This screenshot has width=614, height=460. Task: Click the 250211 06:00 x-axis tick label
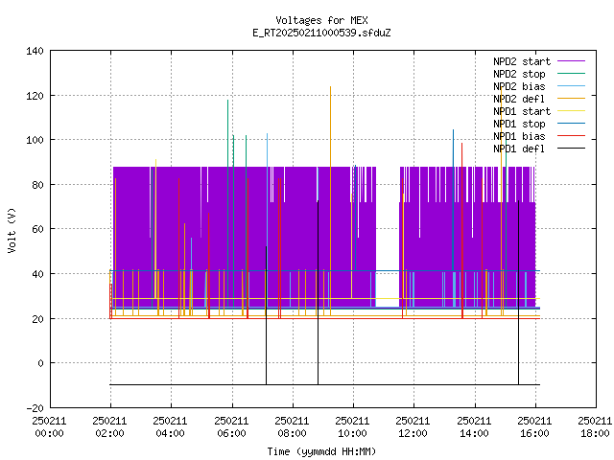tap(231, 427)
